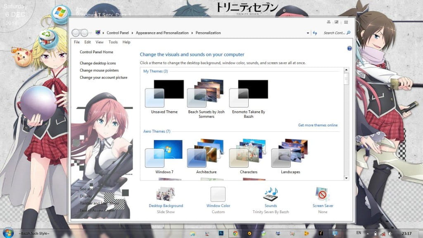Open the Tools menu
This screenshot has width=423, height=238.
point(113,42)
